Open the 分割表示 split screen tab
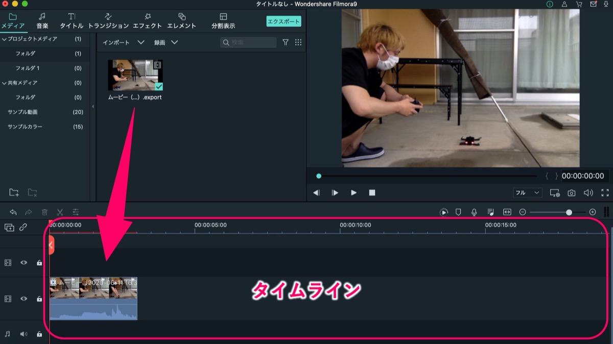Screen dimensions: 613x344 pyautogui.click(x=223, y=21)
